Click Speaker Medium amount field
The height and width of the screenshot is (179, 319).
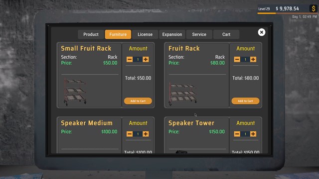[138, 134]
